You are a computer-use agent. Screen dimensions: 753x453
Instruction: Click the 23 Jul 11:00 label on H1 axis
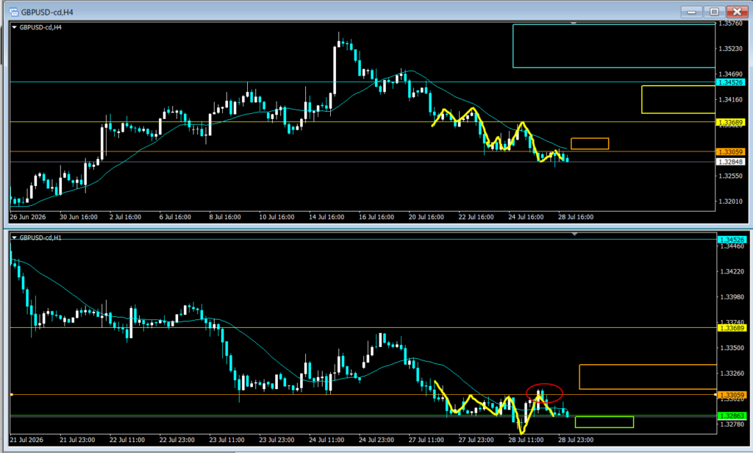click(x=227, y=440)
